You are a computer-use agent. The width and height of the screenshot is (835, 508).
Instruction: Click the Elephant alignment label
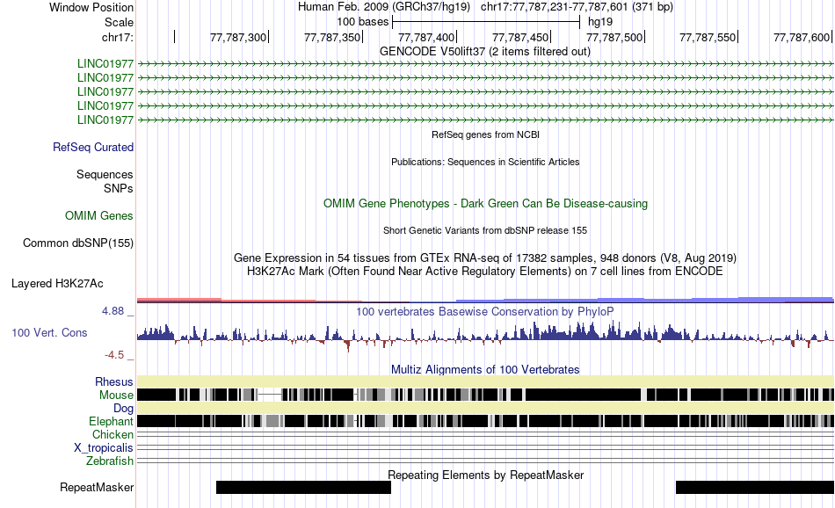click(111, 422)
